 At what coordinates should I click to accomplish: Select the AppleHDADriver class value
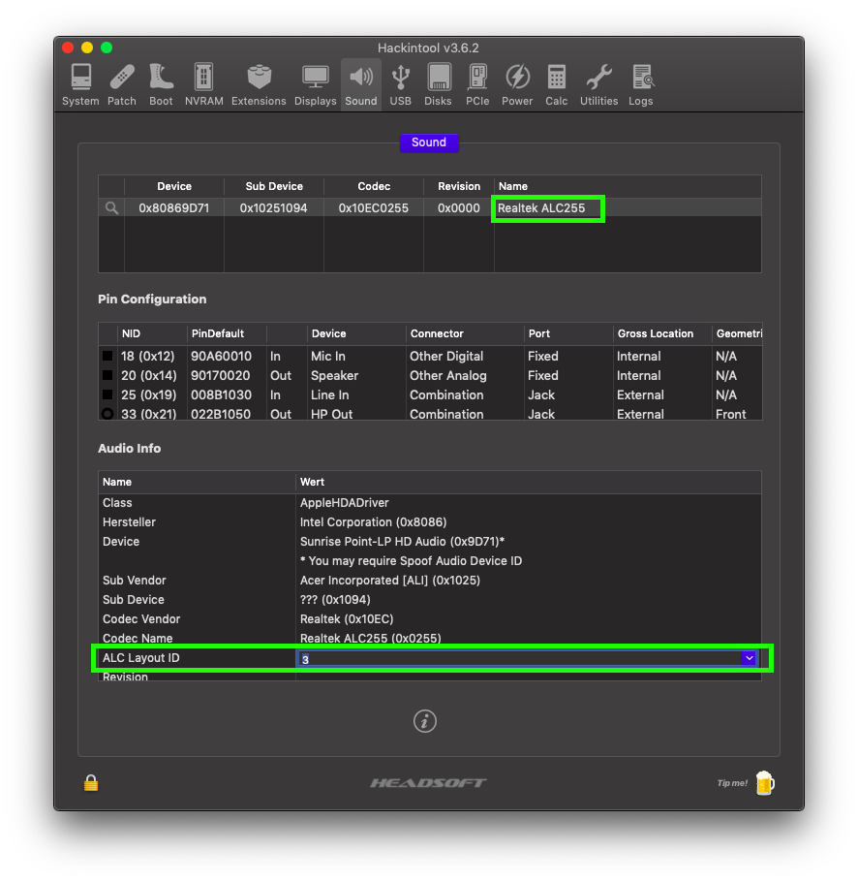point(345,503)
